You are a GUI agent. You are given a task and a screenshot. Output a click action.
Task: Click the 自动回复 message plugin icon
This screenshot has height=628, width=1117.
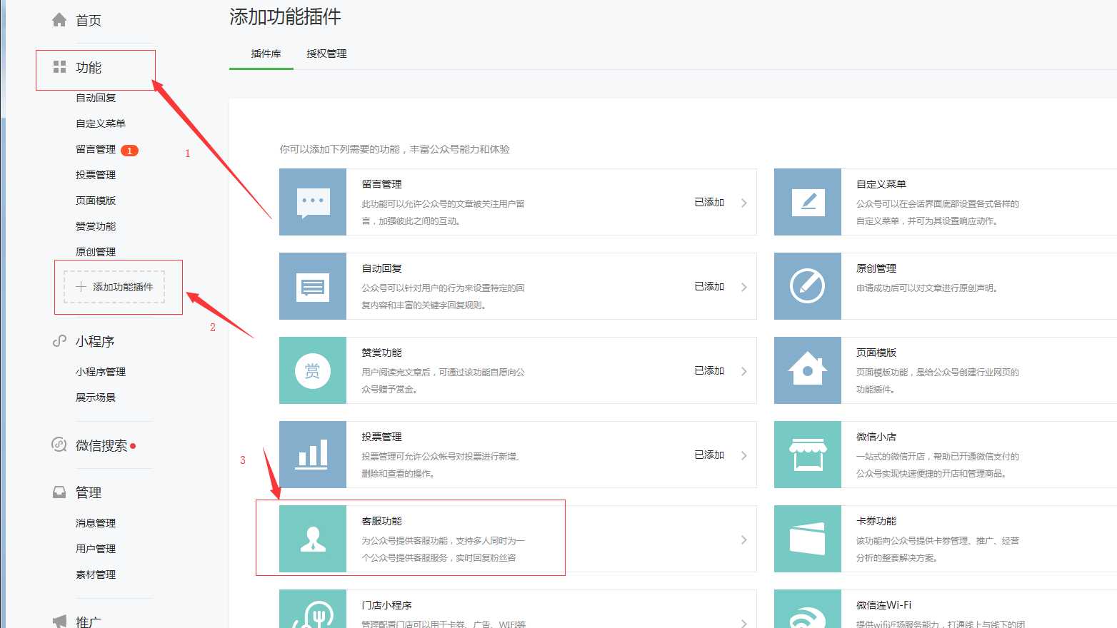pos(313,286)
